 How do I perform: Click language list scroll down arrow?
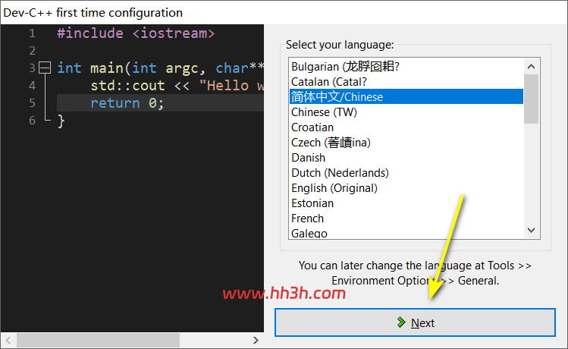(532, 230)
